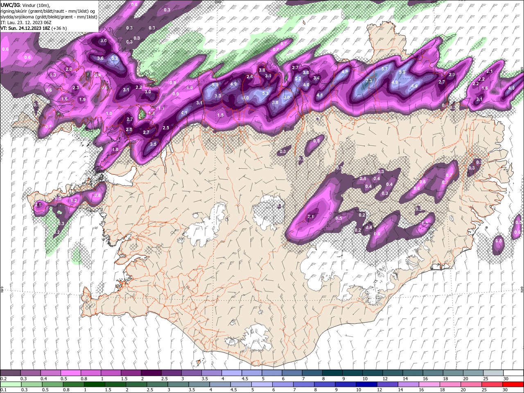524x393 pixels.
Task: Click the 'slydda/snjókoma' legend description line
Action: pyautogui.click(x=49, y=17)
